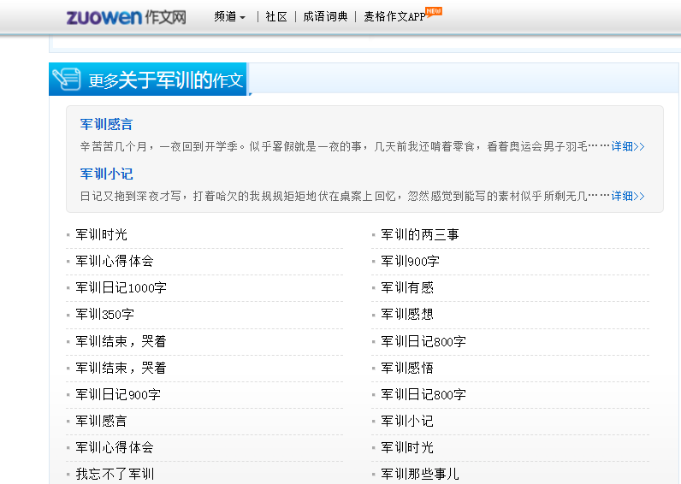Open the 军训那些事儿 article
This screenshot has width=681, height=484.
[x=420, y=474]
